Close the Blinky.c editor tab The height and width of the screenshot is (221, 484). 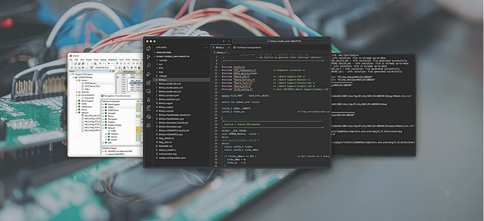[x=229, y=48]
